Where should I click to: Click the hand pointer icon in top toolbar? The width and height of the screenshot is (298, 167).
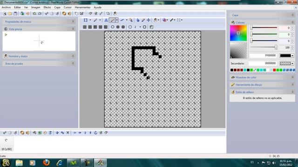tap(76, 13)
